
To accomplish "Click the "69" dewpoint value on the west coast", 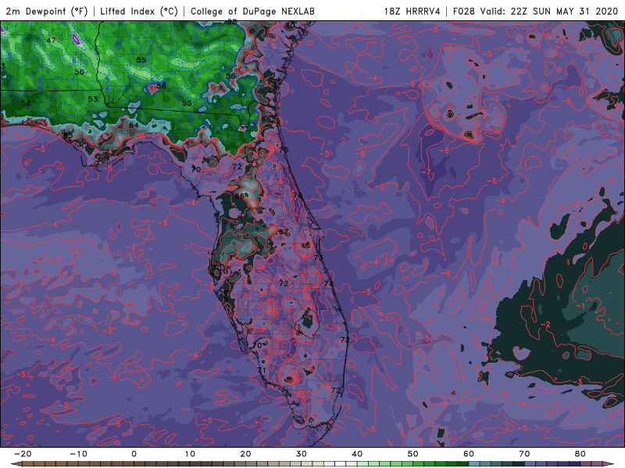I will (223, 298).
